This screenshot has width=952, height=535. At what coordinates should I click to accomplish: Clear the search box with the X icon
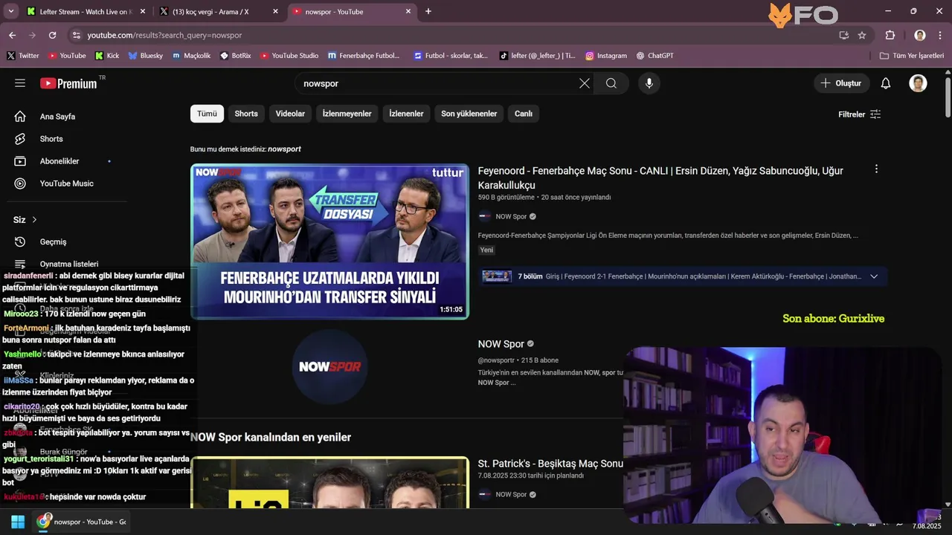pyautogui.click(x=585, y=83)
